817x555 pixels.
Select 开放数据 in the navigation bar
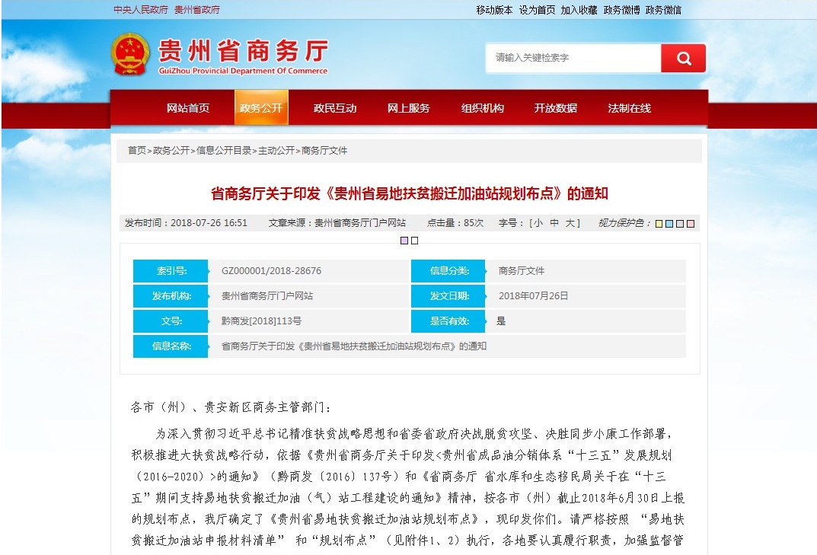pos(556,108)
